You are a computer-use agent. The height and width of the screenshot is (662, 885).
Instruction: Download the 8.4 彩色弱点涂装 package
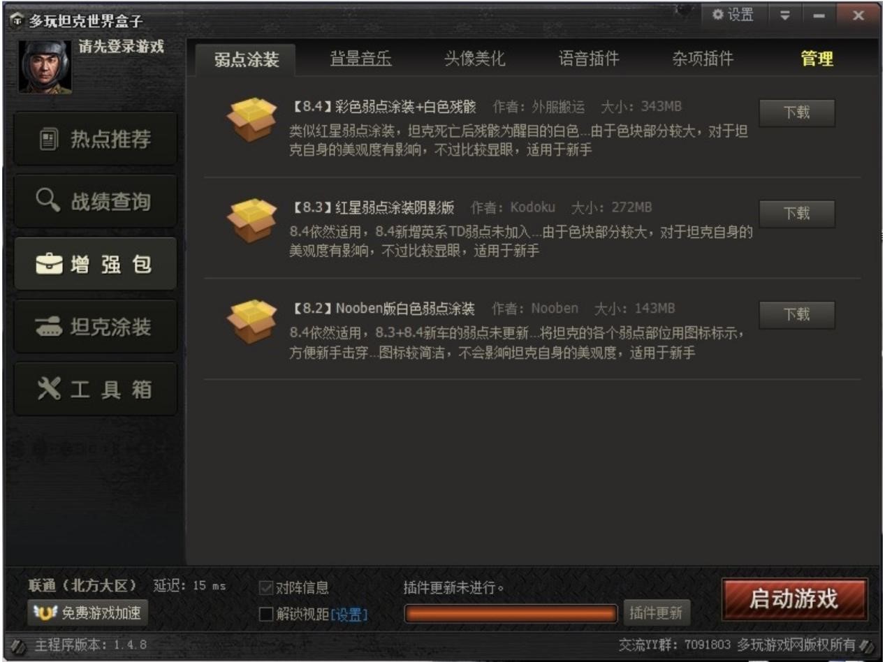797,112
